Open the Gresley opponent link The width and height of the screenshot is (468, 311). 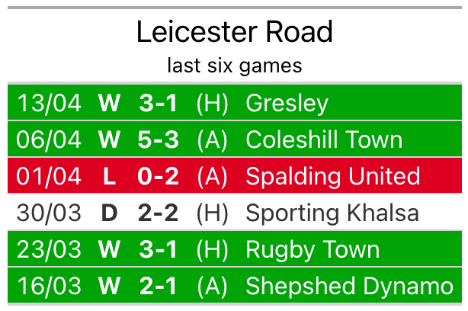(x=287, y=103)
